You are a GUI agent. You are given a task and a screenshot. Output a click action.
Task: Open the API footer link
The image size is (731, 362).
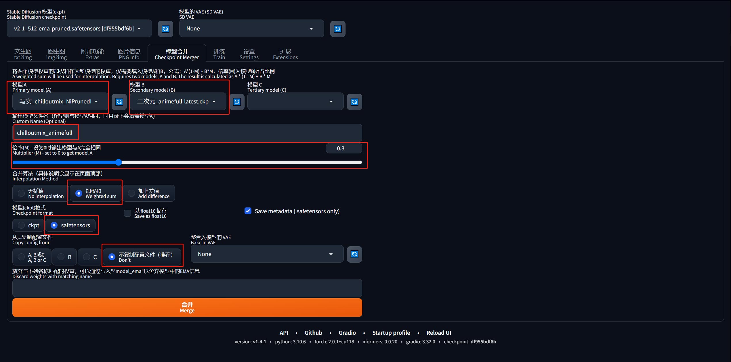pos(284,333)
